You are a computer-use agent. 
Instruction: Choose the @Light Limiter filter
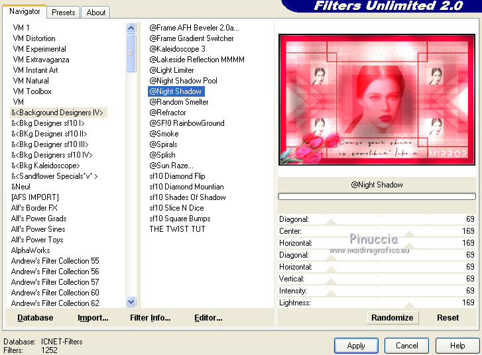[x=172, y=70]
